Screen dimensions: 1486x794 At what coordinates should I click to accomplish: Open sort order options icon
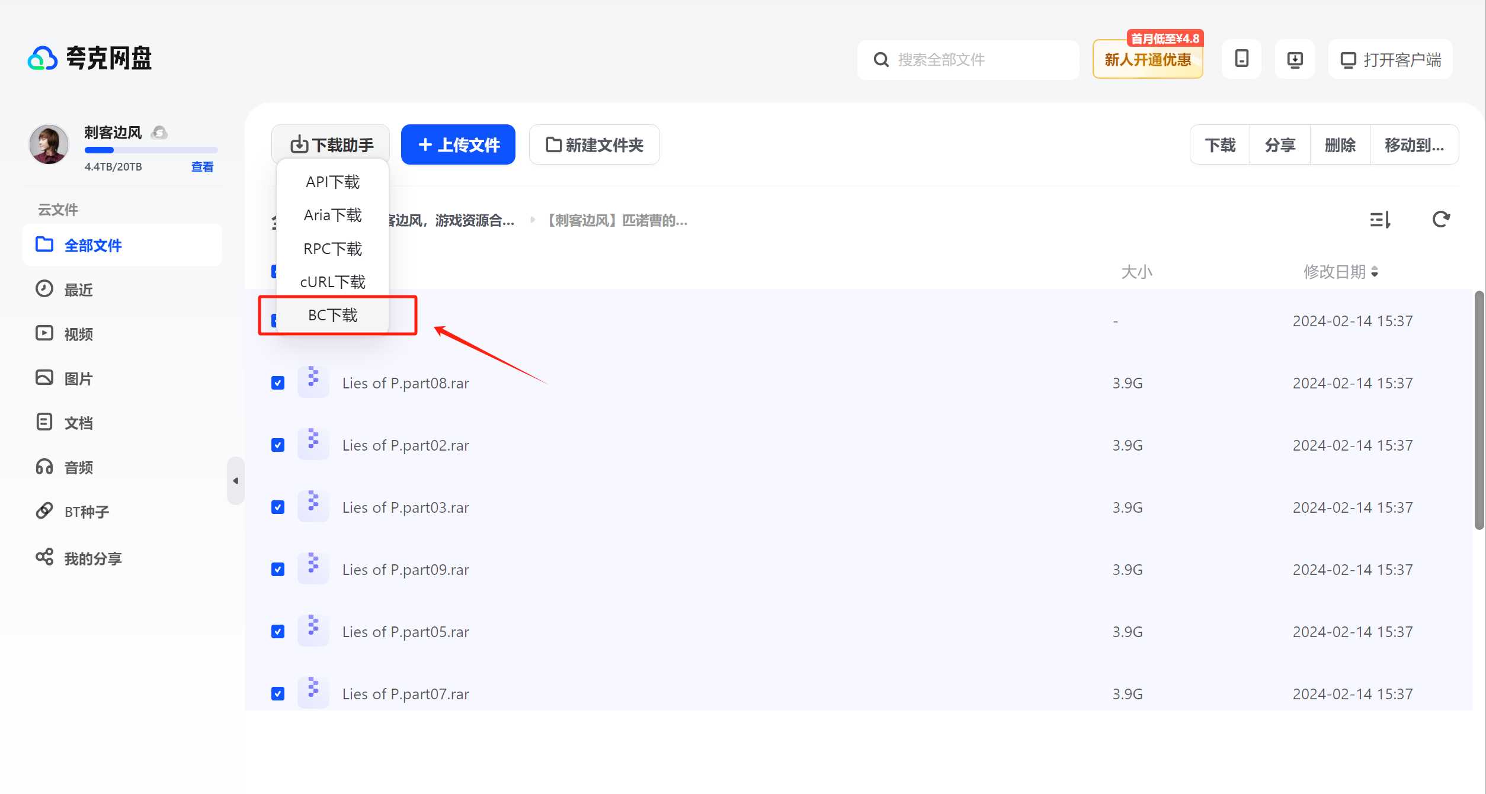click(x=1380, y=220)
